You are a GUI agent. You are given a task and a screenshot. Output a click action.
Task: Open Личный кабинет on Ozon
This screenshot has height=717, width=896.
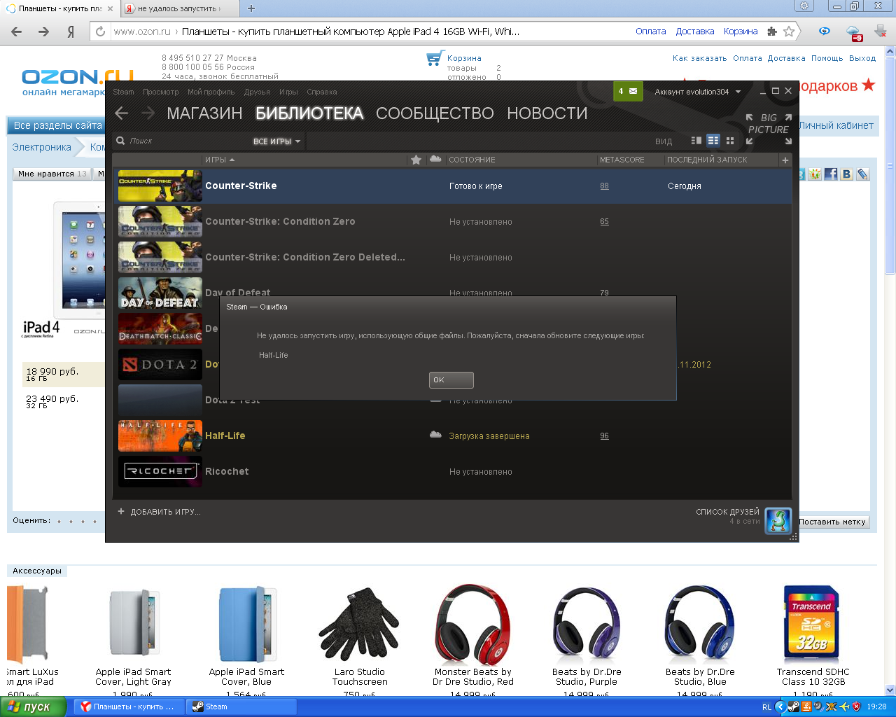[836, 125]
